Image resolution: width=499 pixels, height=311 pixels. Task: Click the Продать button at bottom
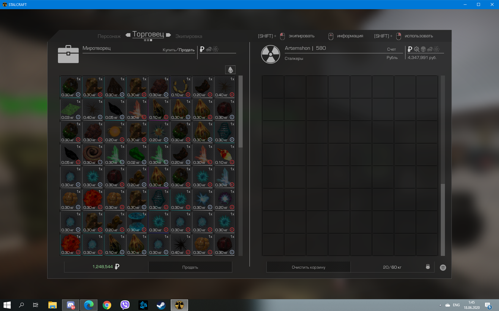(190, 267)
